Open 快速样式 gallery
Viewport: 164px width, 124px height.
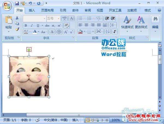pos(127,24)
